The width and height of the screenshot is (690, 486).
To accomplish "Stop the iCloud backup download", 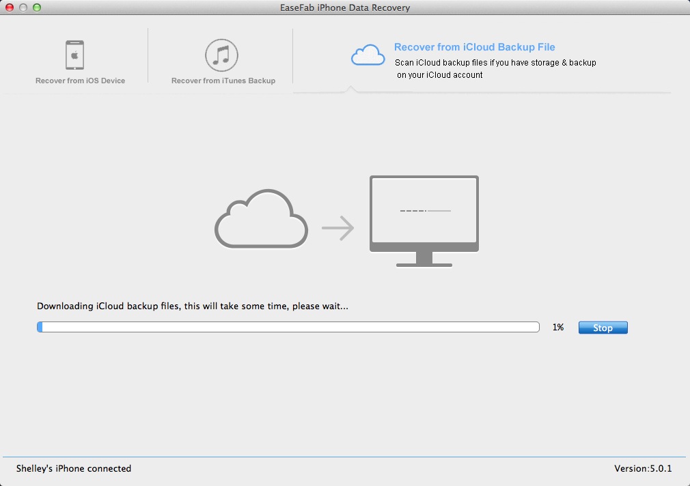I will tap(603, 328).
